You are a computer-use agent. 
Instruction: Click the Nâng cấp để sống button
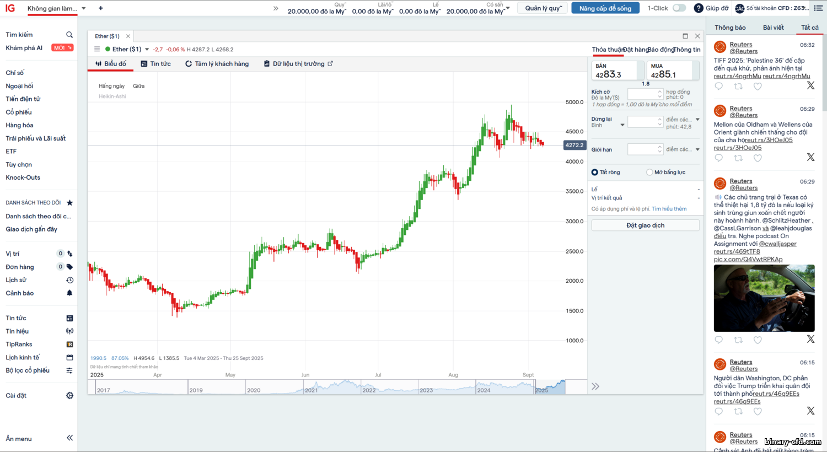(x=605, y=8)
